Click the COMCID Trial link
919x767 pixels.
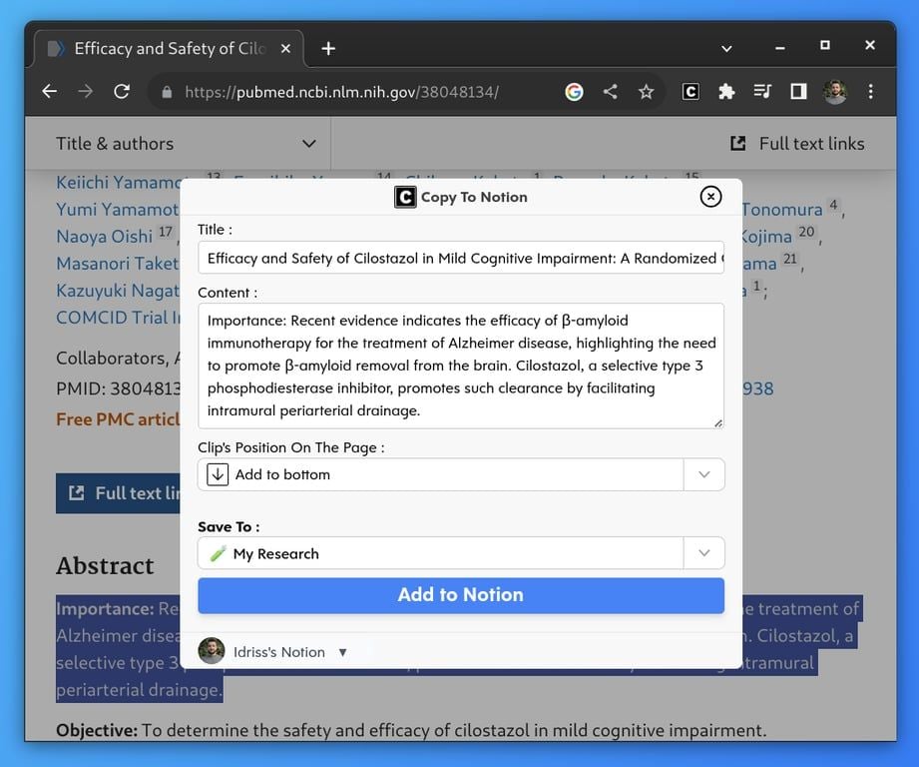pos(118,318)
